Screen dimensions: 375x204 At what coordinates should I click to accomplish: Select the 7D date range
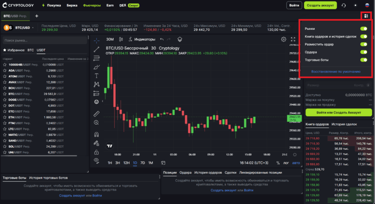tap(143, 163)
